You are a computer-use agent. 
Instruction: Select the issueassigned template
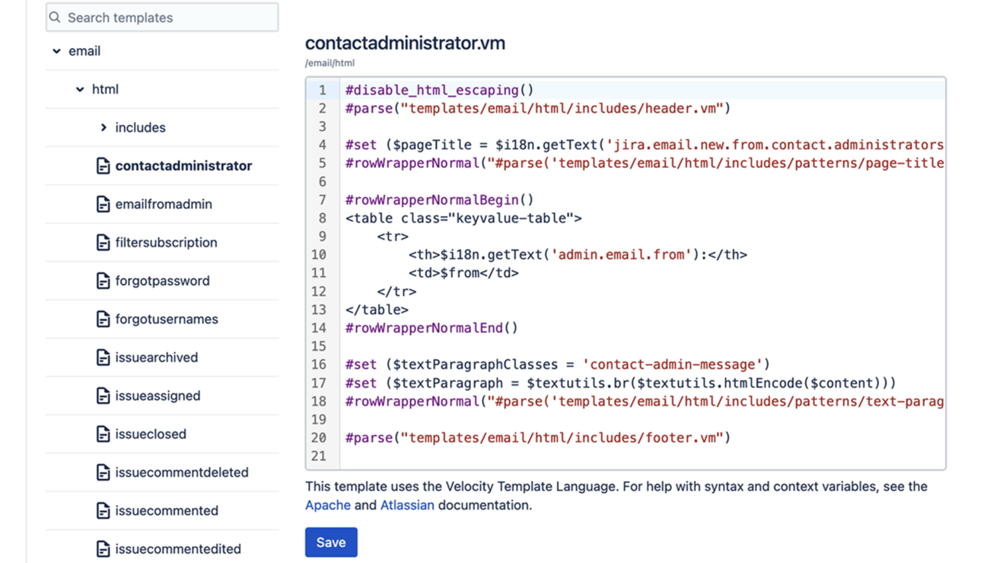[158, 396]
